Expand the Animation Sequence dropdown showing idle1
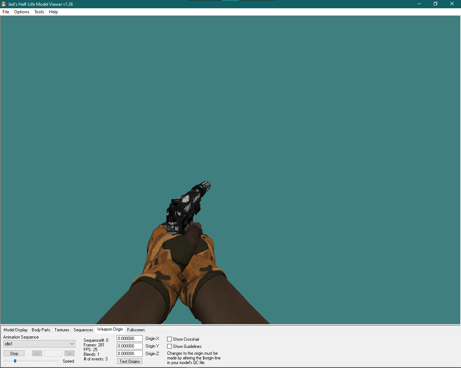This screenshot has height=368, width=461. coord(39,344)
